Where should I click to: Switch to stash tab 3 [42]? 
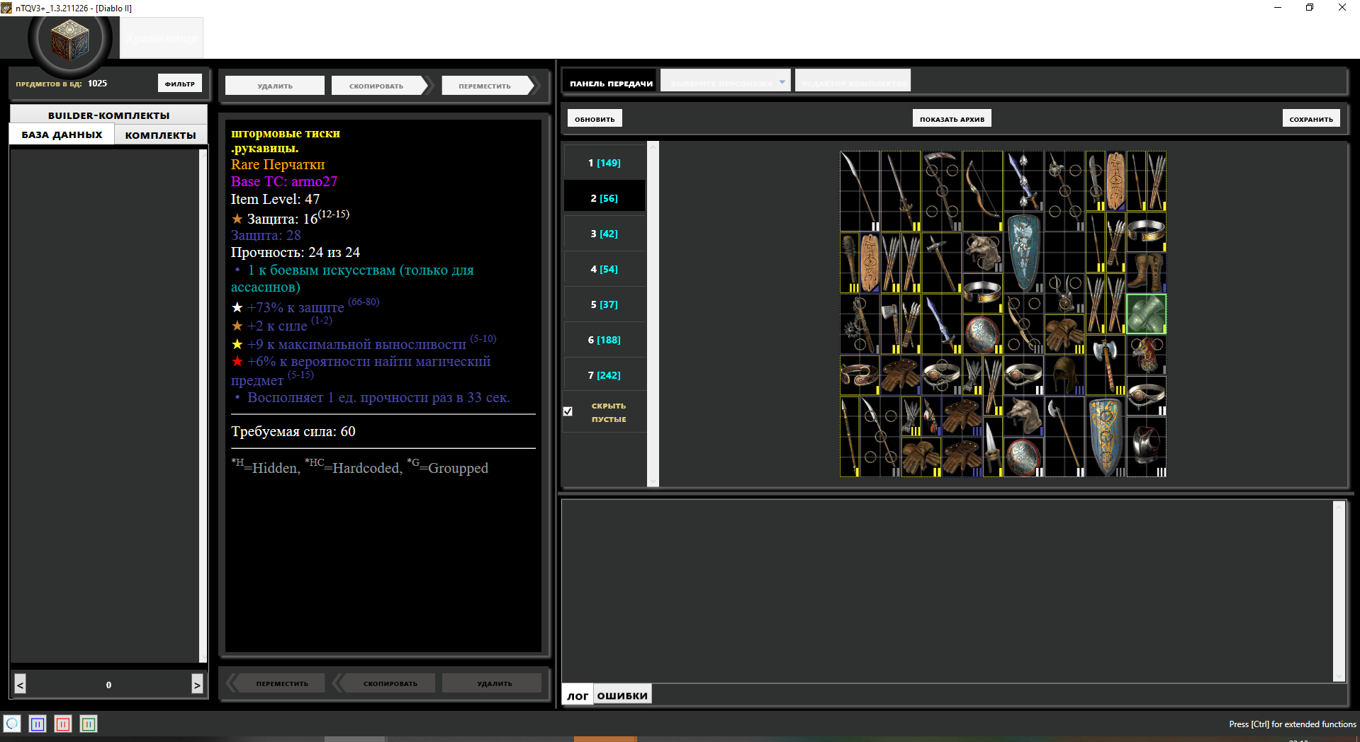point(604,234)
